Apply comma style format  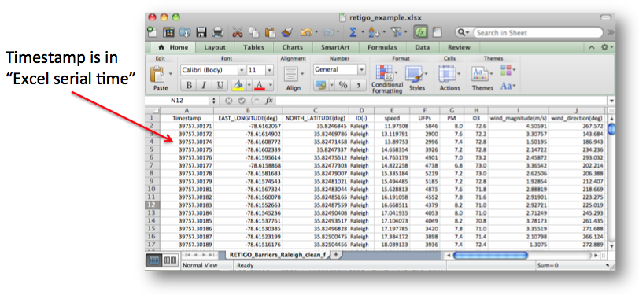tap(359, 85)
